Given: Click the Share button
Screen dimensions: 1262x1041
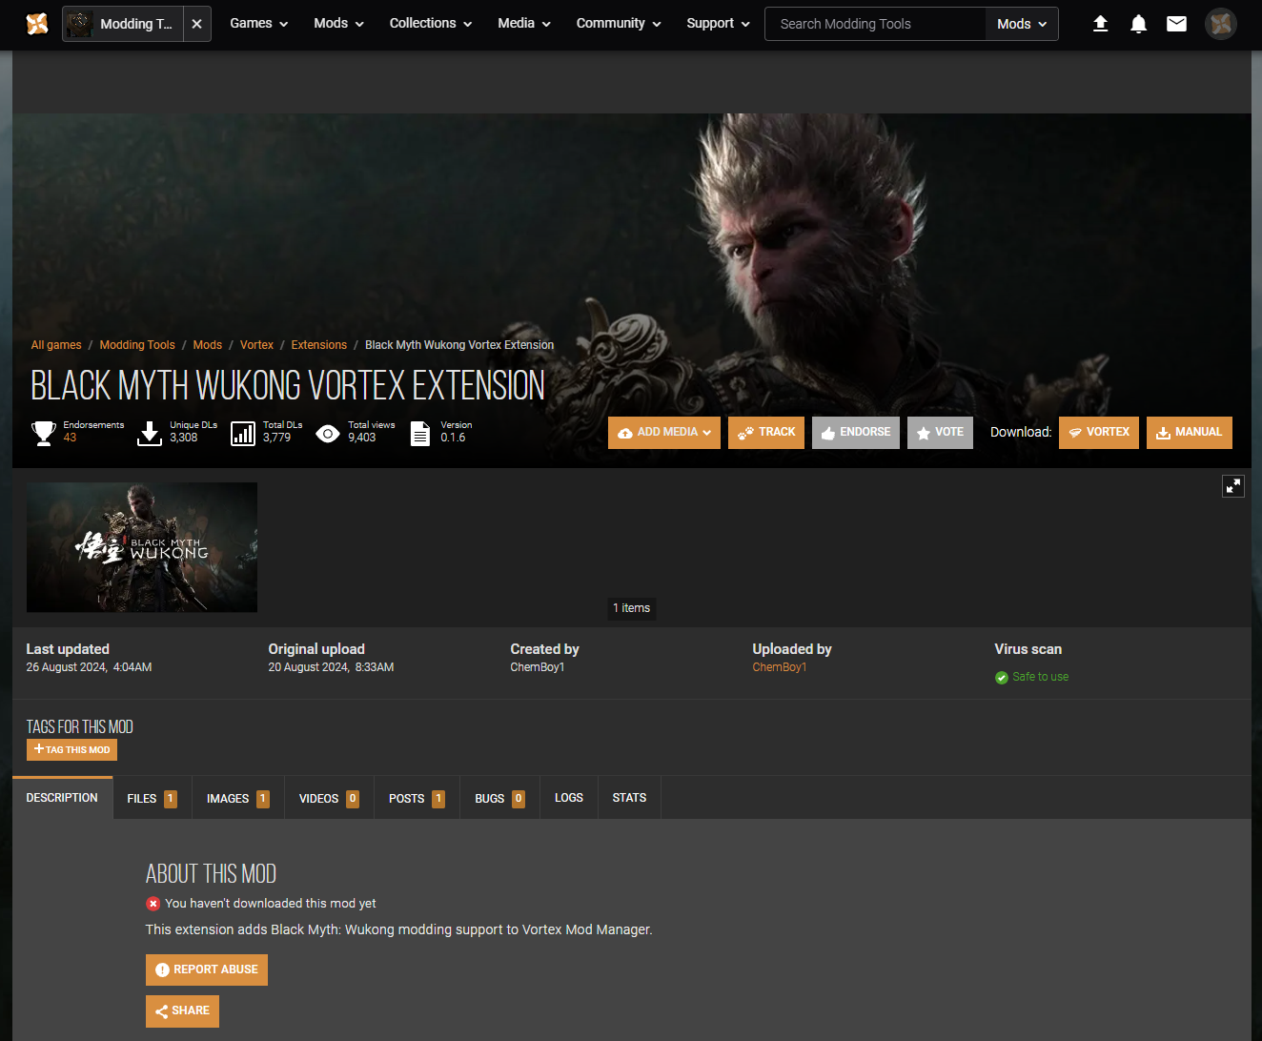Looking at the screenshot, I should [182, 1011].
